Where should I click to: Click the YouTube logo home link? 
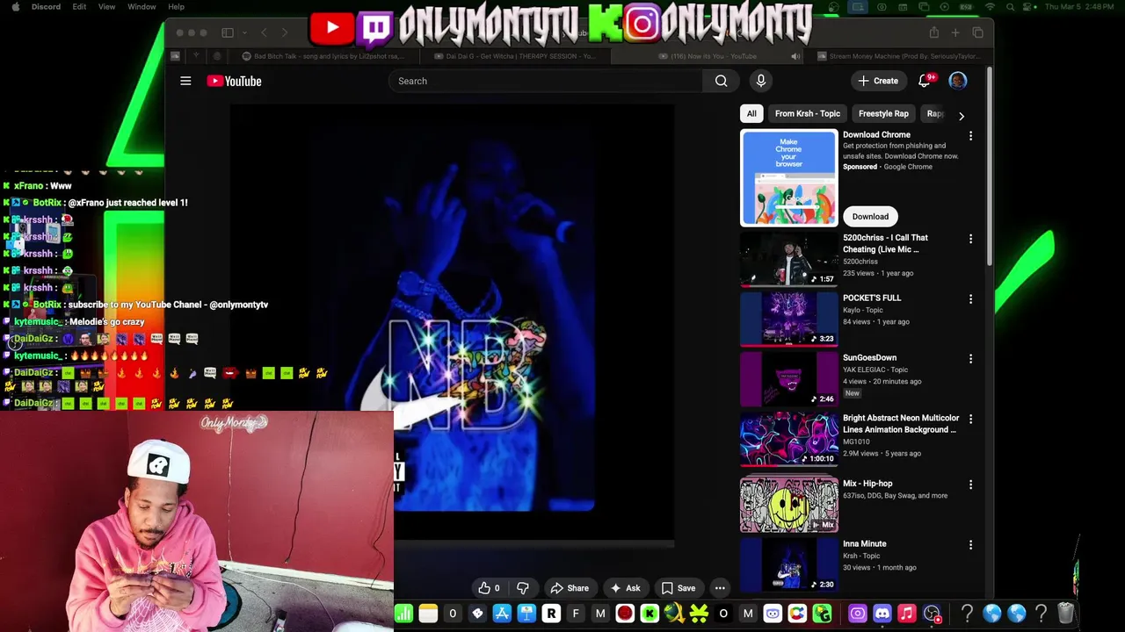(234, 81)
